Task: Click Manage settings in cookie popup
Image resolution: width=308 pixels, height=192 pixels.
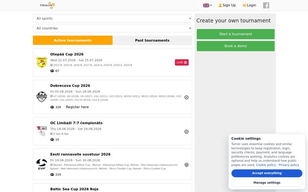Action: (267, 183)
